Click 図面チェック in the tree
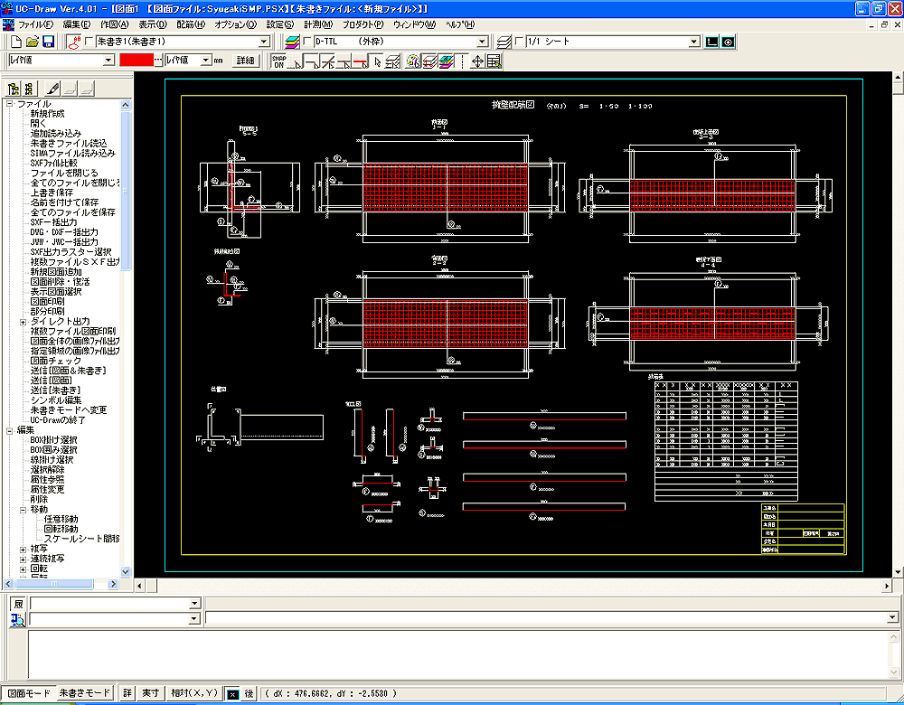 [x=56, y=361]
